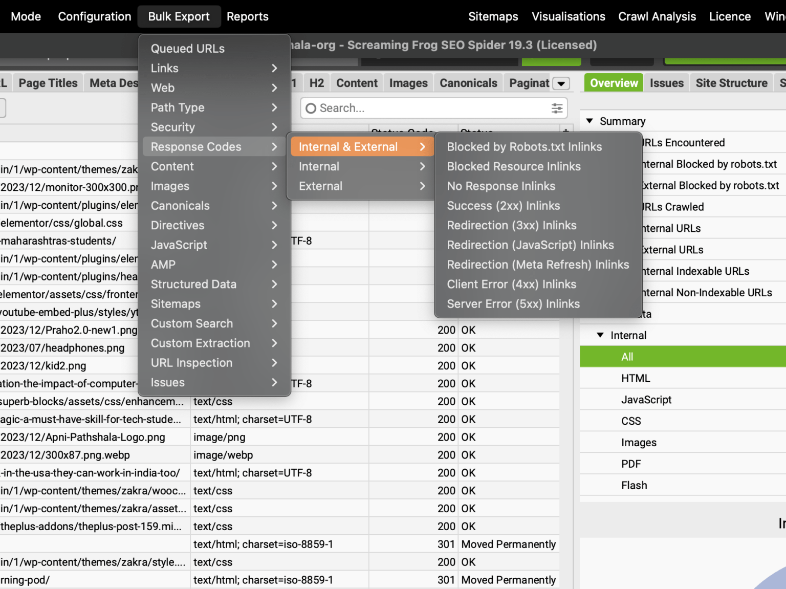Screen dimensions: 786x589
Task: Switch to the Issues tab in right panel
Action: [666, 83]
